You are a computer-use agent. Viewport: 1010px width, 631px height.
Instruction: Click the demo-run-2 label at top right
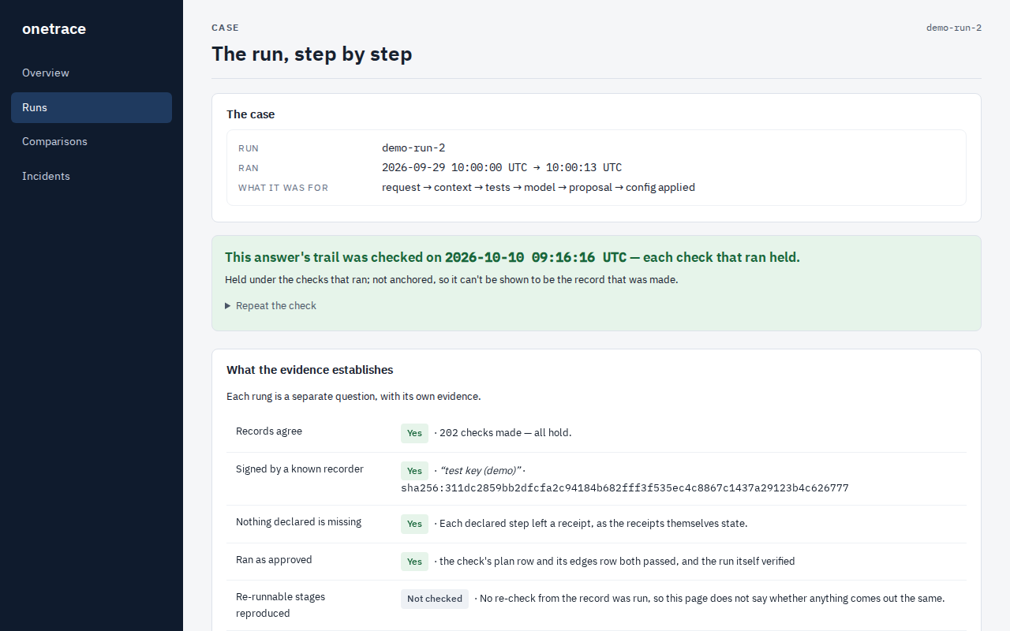coord(954,28)
